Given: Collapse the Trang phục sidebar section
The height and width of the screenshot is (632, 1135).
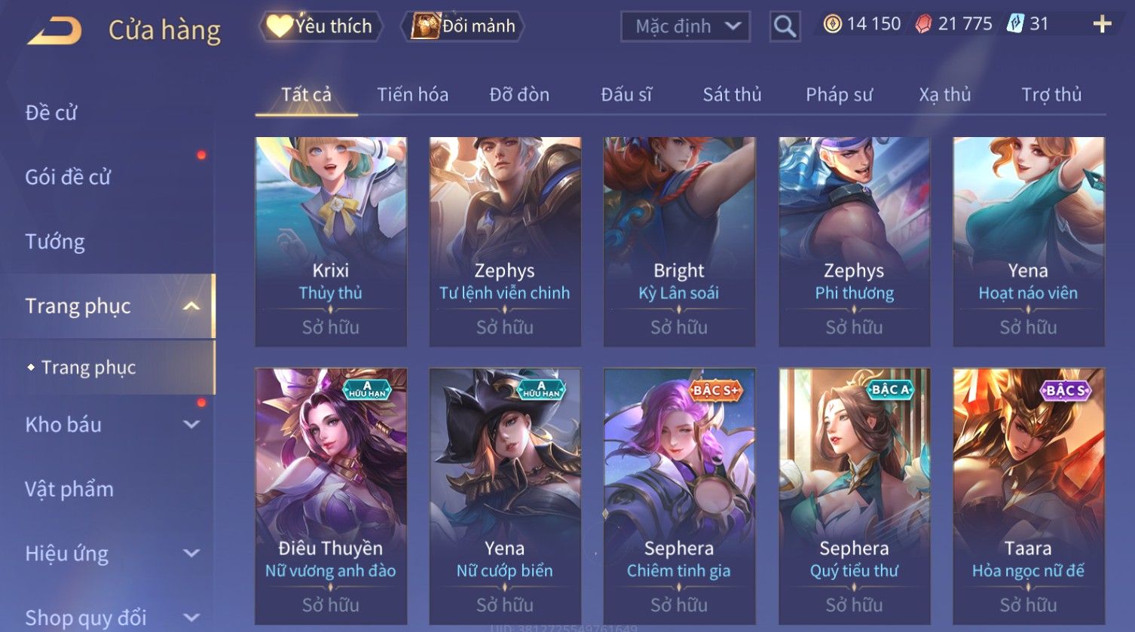Looking at the screenshot, I should click(x=191, y=306).
